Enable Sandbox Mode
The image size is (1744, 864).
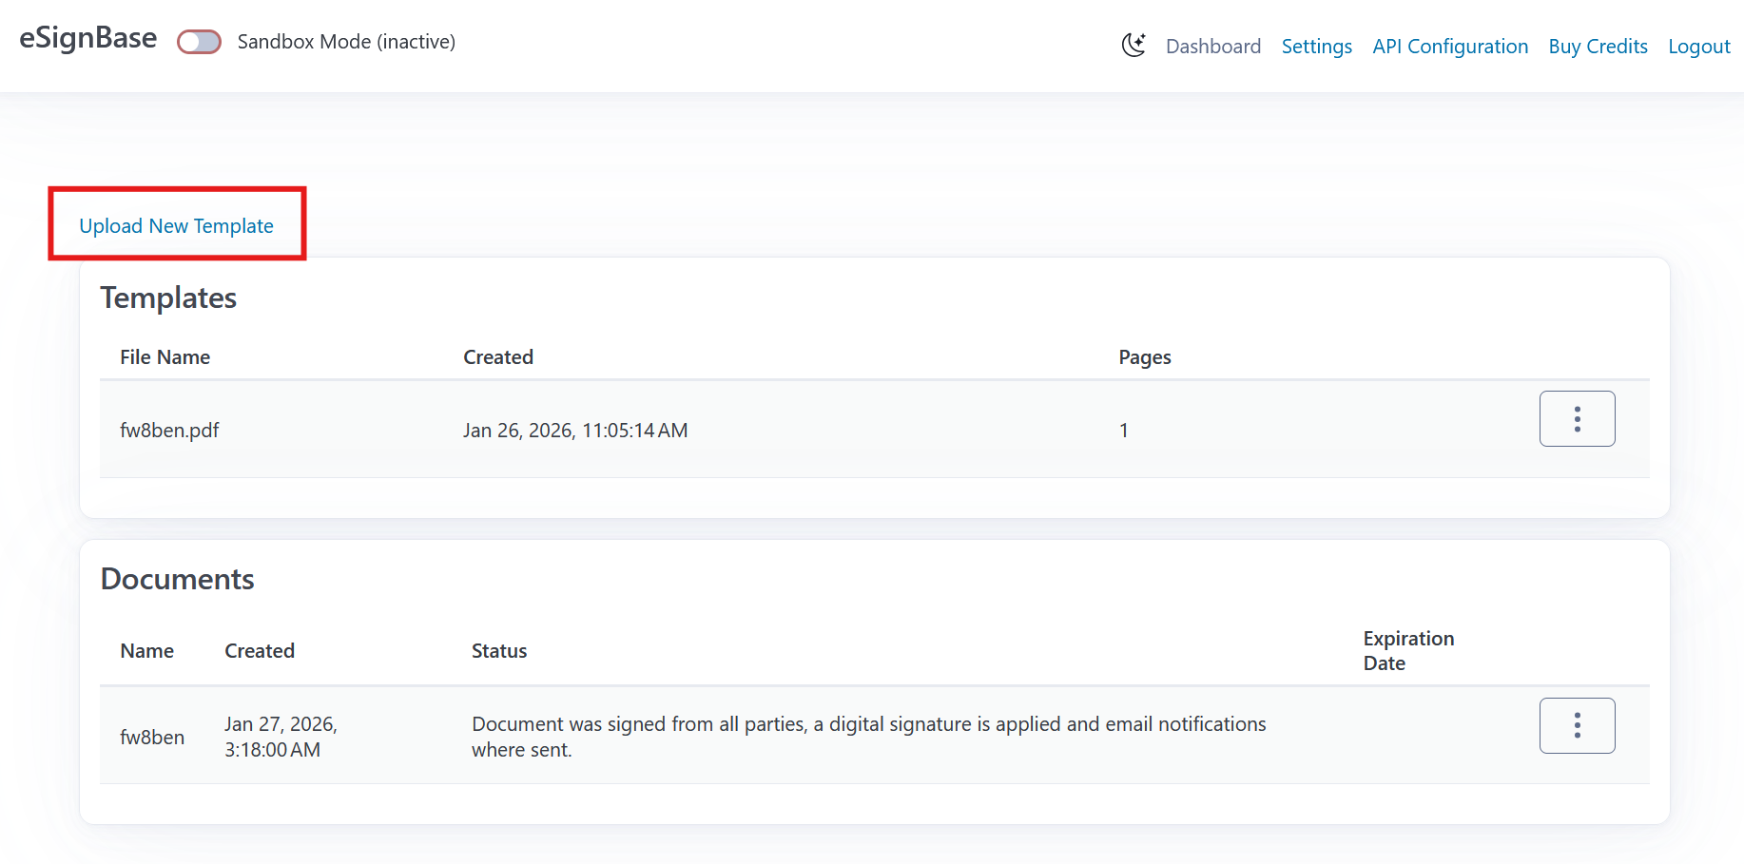(x=199, y=41)
